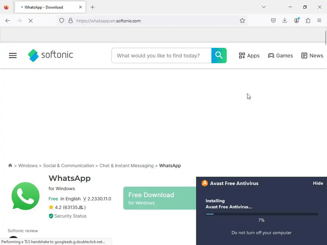Open the Firefox application menu
The width and height of the screenshot is (327, 245).
319,20
